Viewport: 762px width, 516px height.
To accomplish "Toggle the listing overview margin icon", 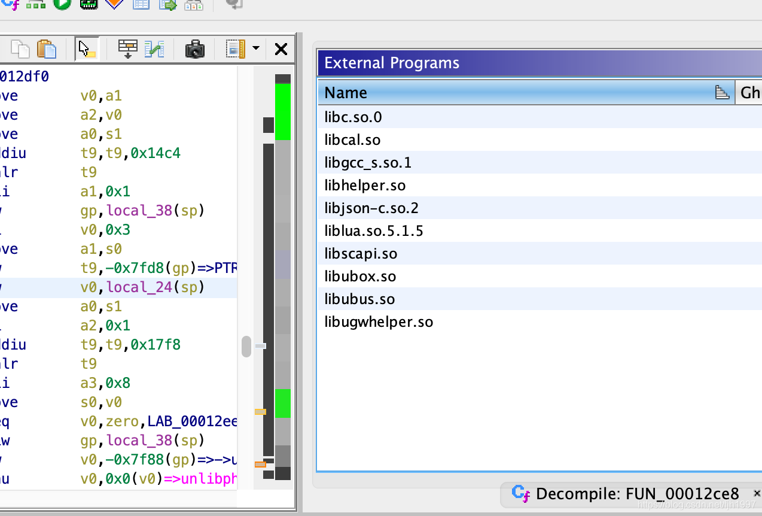I will 236,49.
